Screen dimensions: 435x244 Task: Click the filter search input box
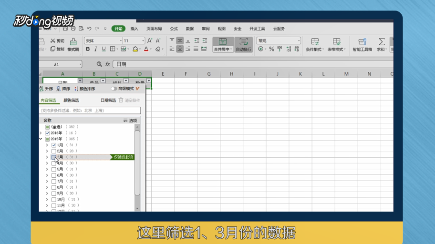point(90,111)
